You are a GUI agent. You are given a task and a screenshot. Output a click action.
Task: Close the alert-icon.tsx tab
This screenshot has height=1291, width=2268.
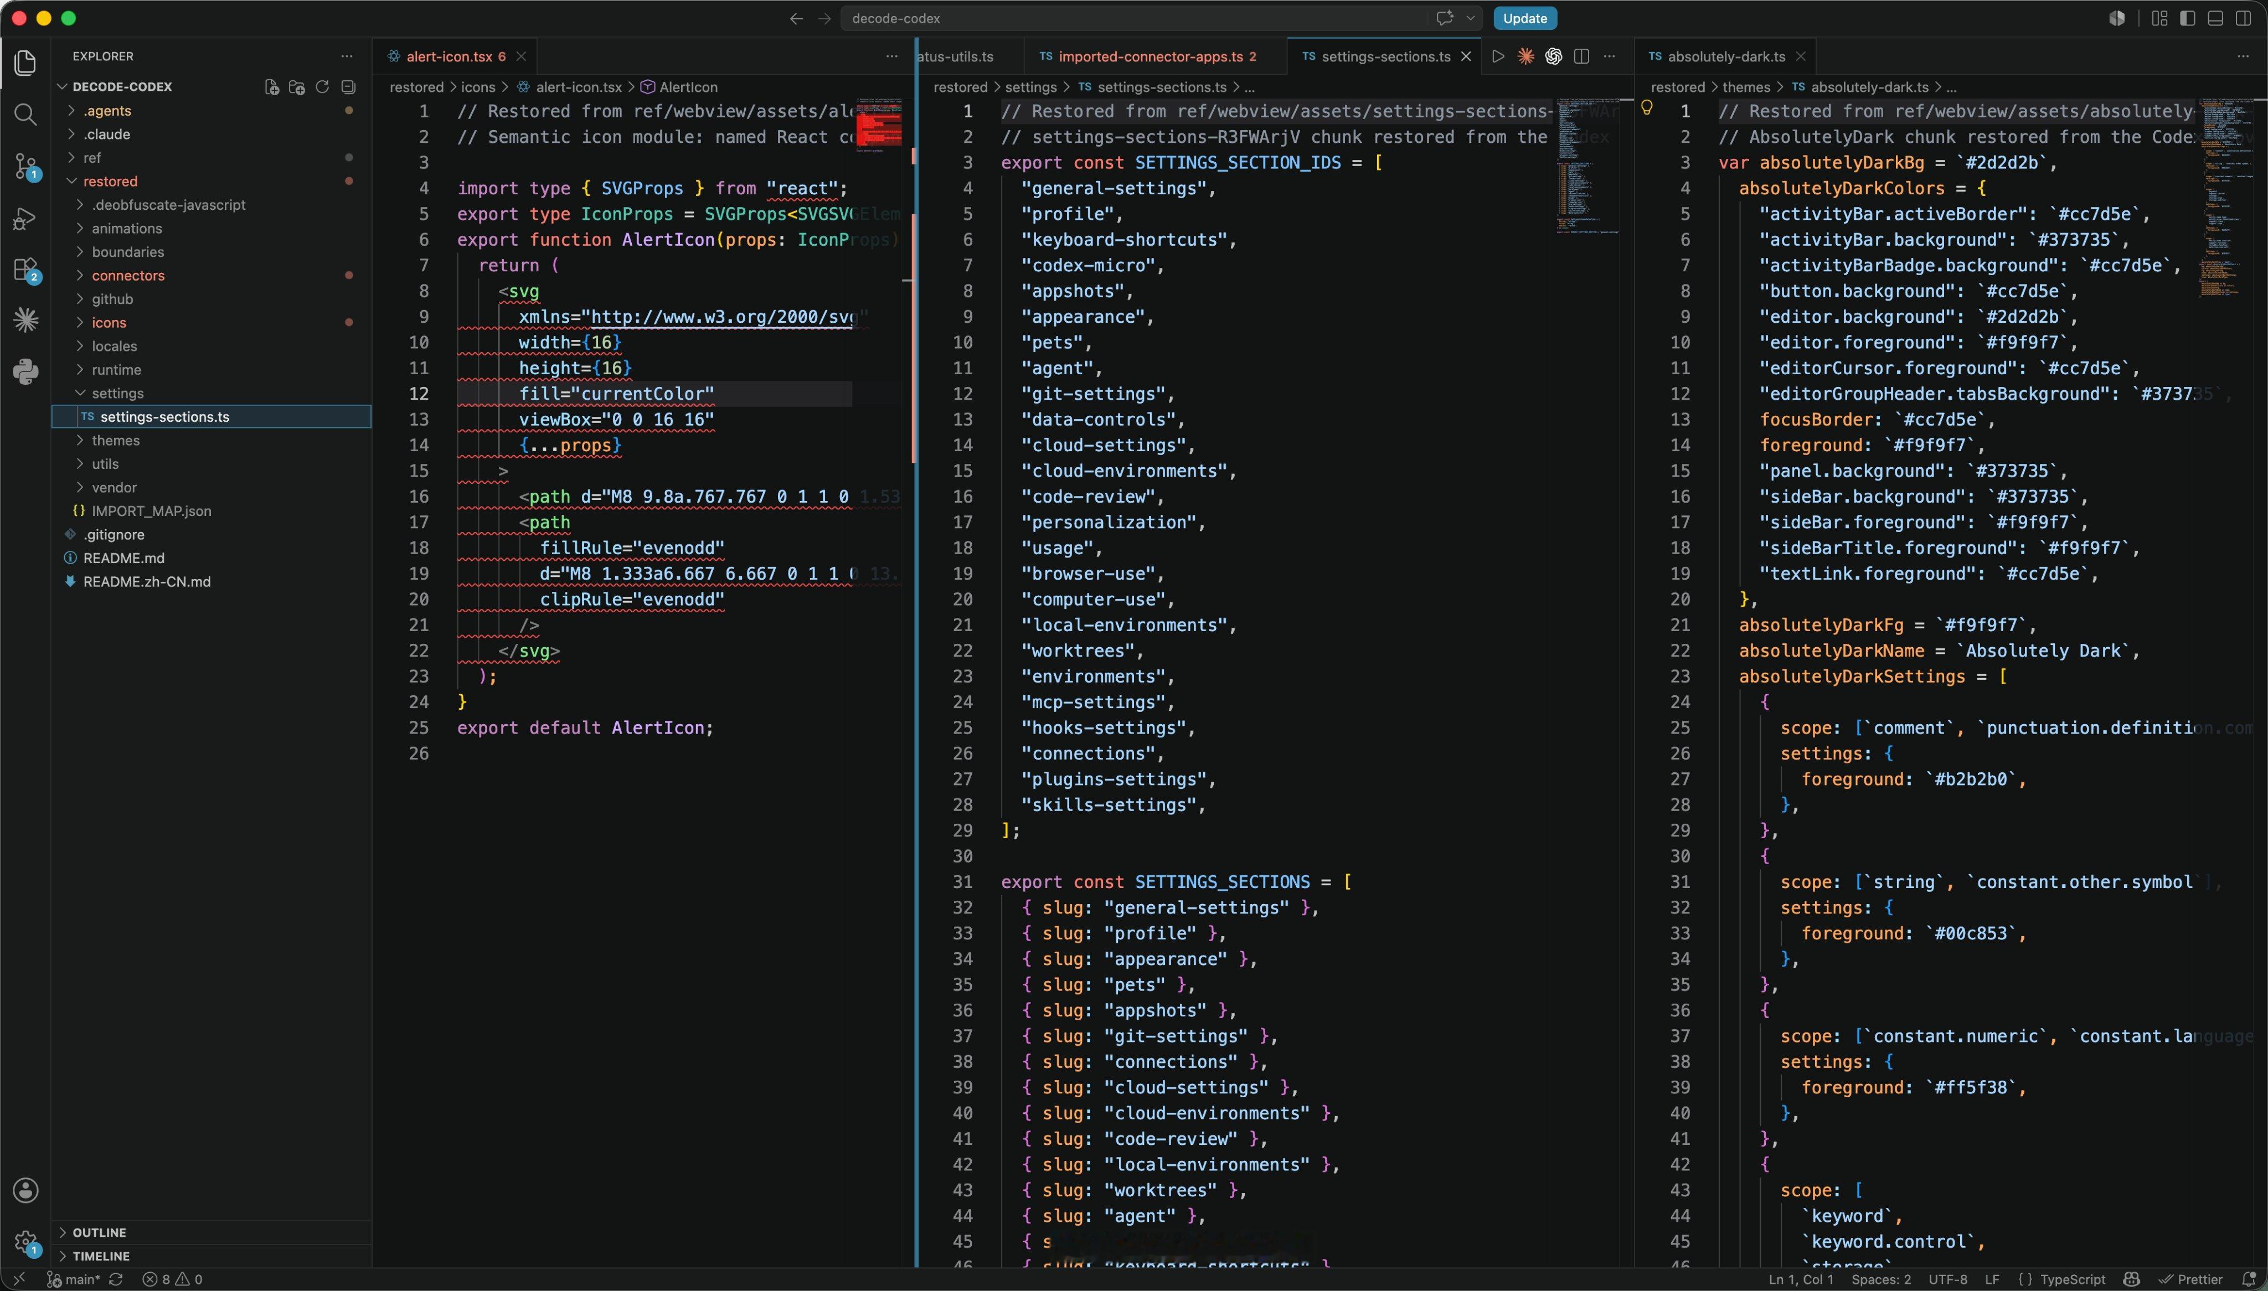click(522, 57)
